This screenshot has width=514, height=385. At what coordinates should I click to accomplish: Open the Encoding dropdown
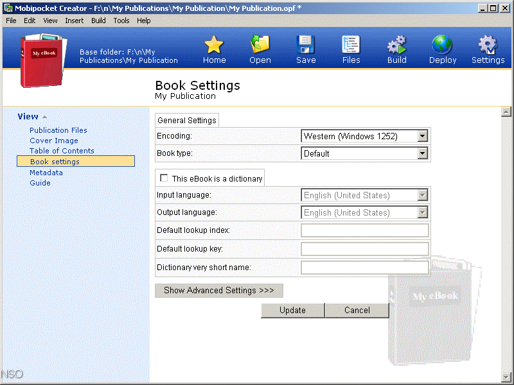click(423, 136)
